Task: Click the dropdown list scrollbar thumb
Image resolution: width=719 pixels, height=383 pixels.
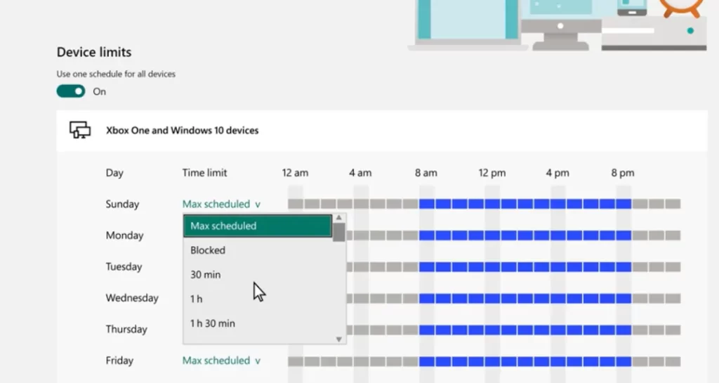Action: (339, 232)
